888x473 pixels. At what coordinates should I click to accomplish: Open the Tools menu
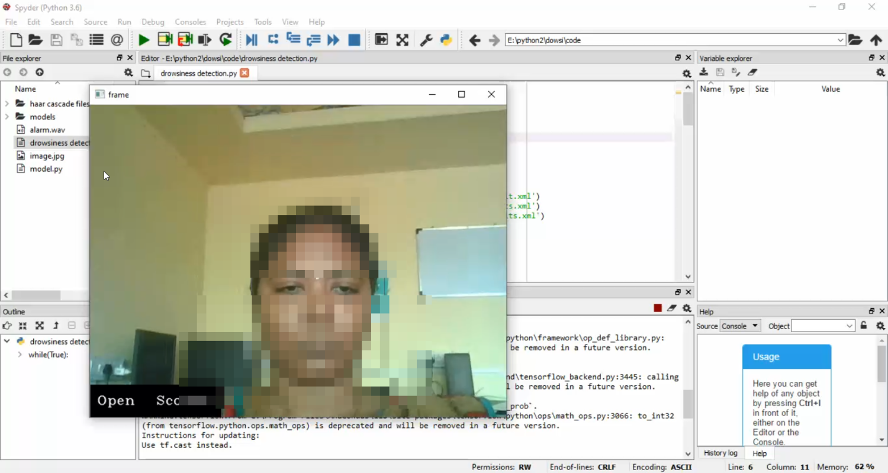[263, 22]
